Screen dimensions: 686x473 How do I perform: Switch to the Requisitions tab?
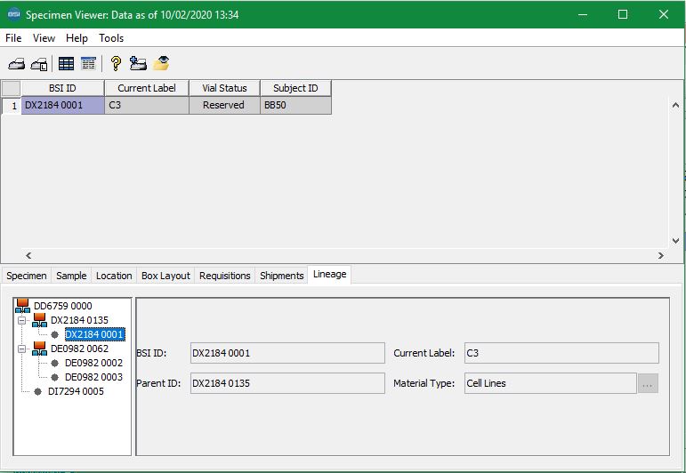pyautogui.click(x=225, y=276)
